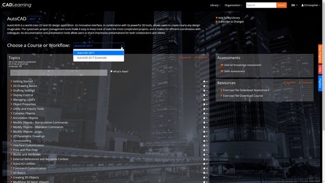Click the star for 2D Parametric Drawings
This screenshot has height=183, width=325.
[204, 136]
